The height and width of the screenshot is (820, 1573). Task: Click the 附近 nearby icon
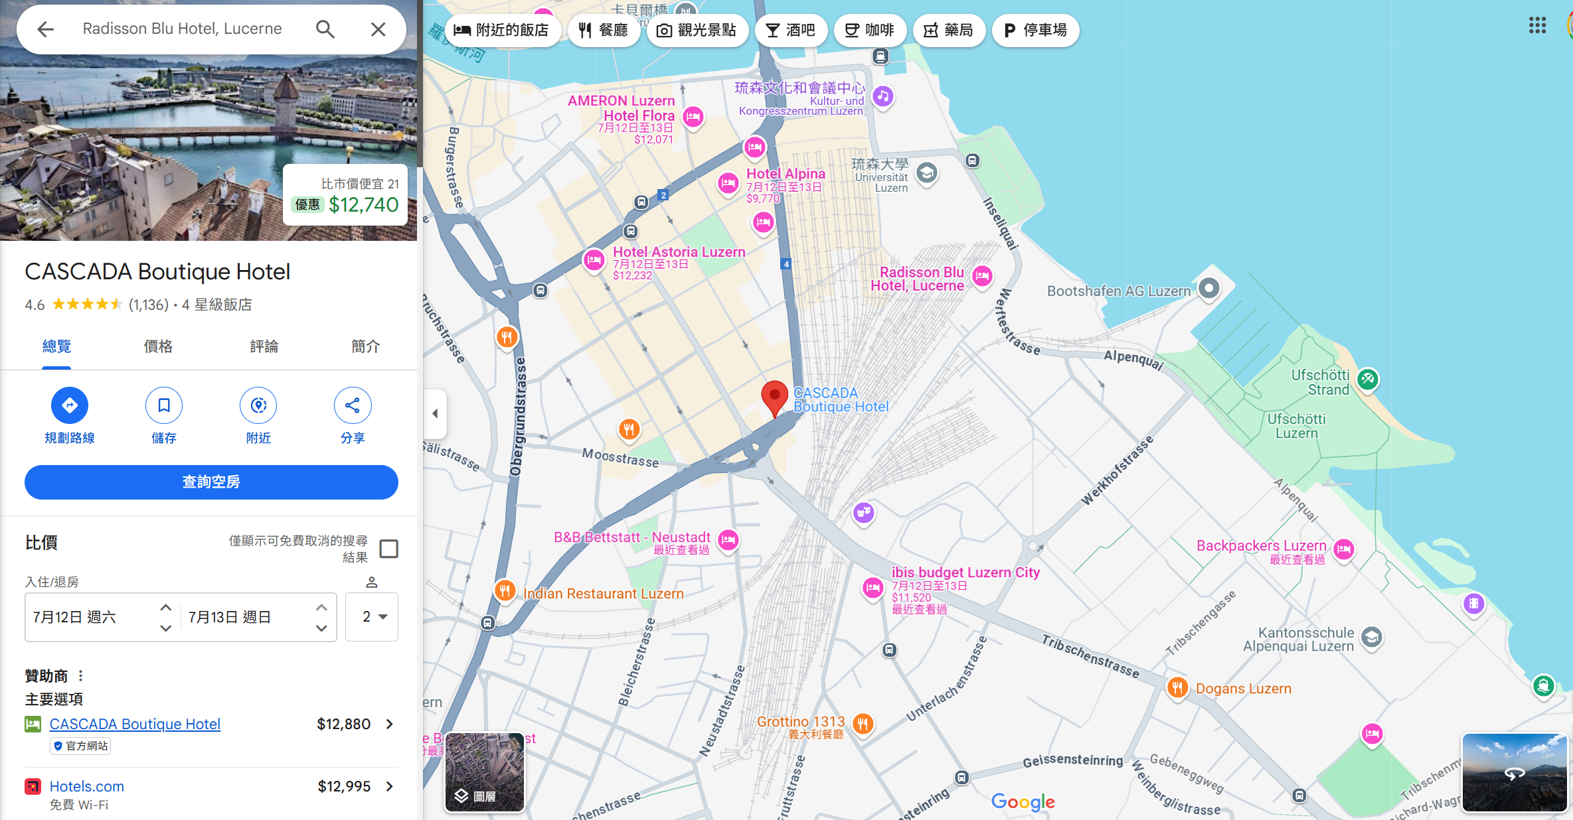point(258,405)
